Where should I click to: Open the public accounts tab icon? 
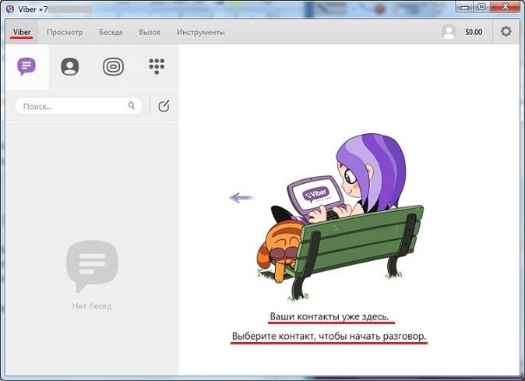tap(113, 66)
